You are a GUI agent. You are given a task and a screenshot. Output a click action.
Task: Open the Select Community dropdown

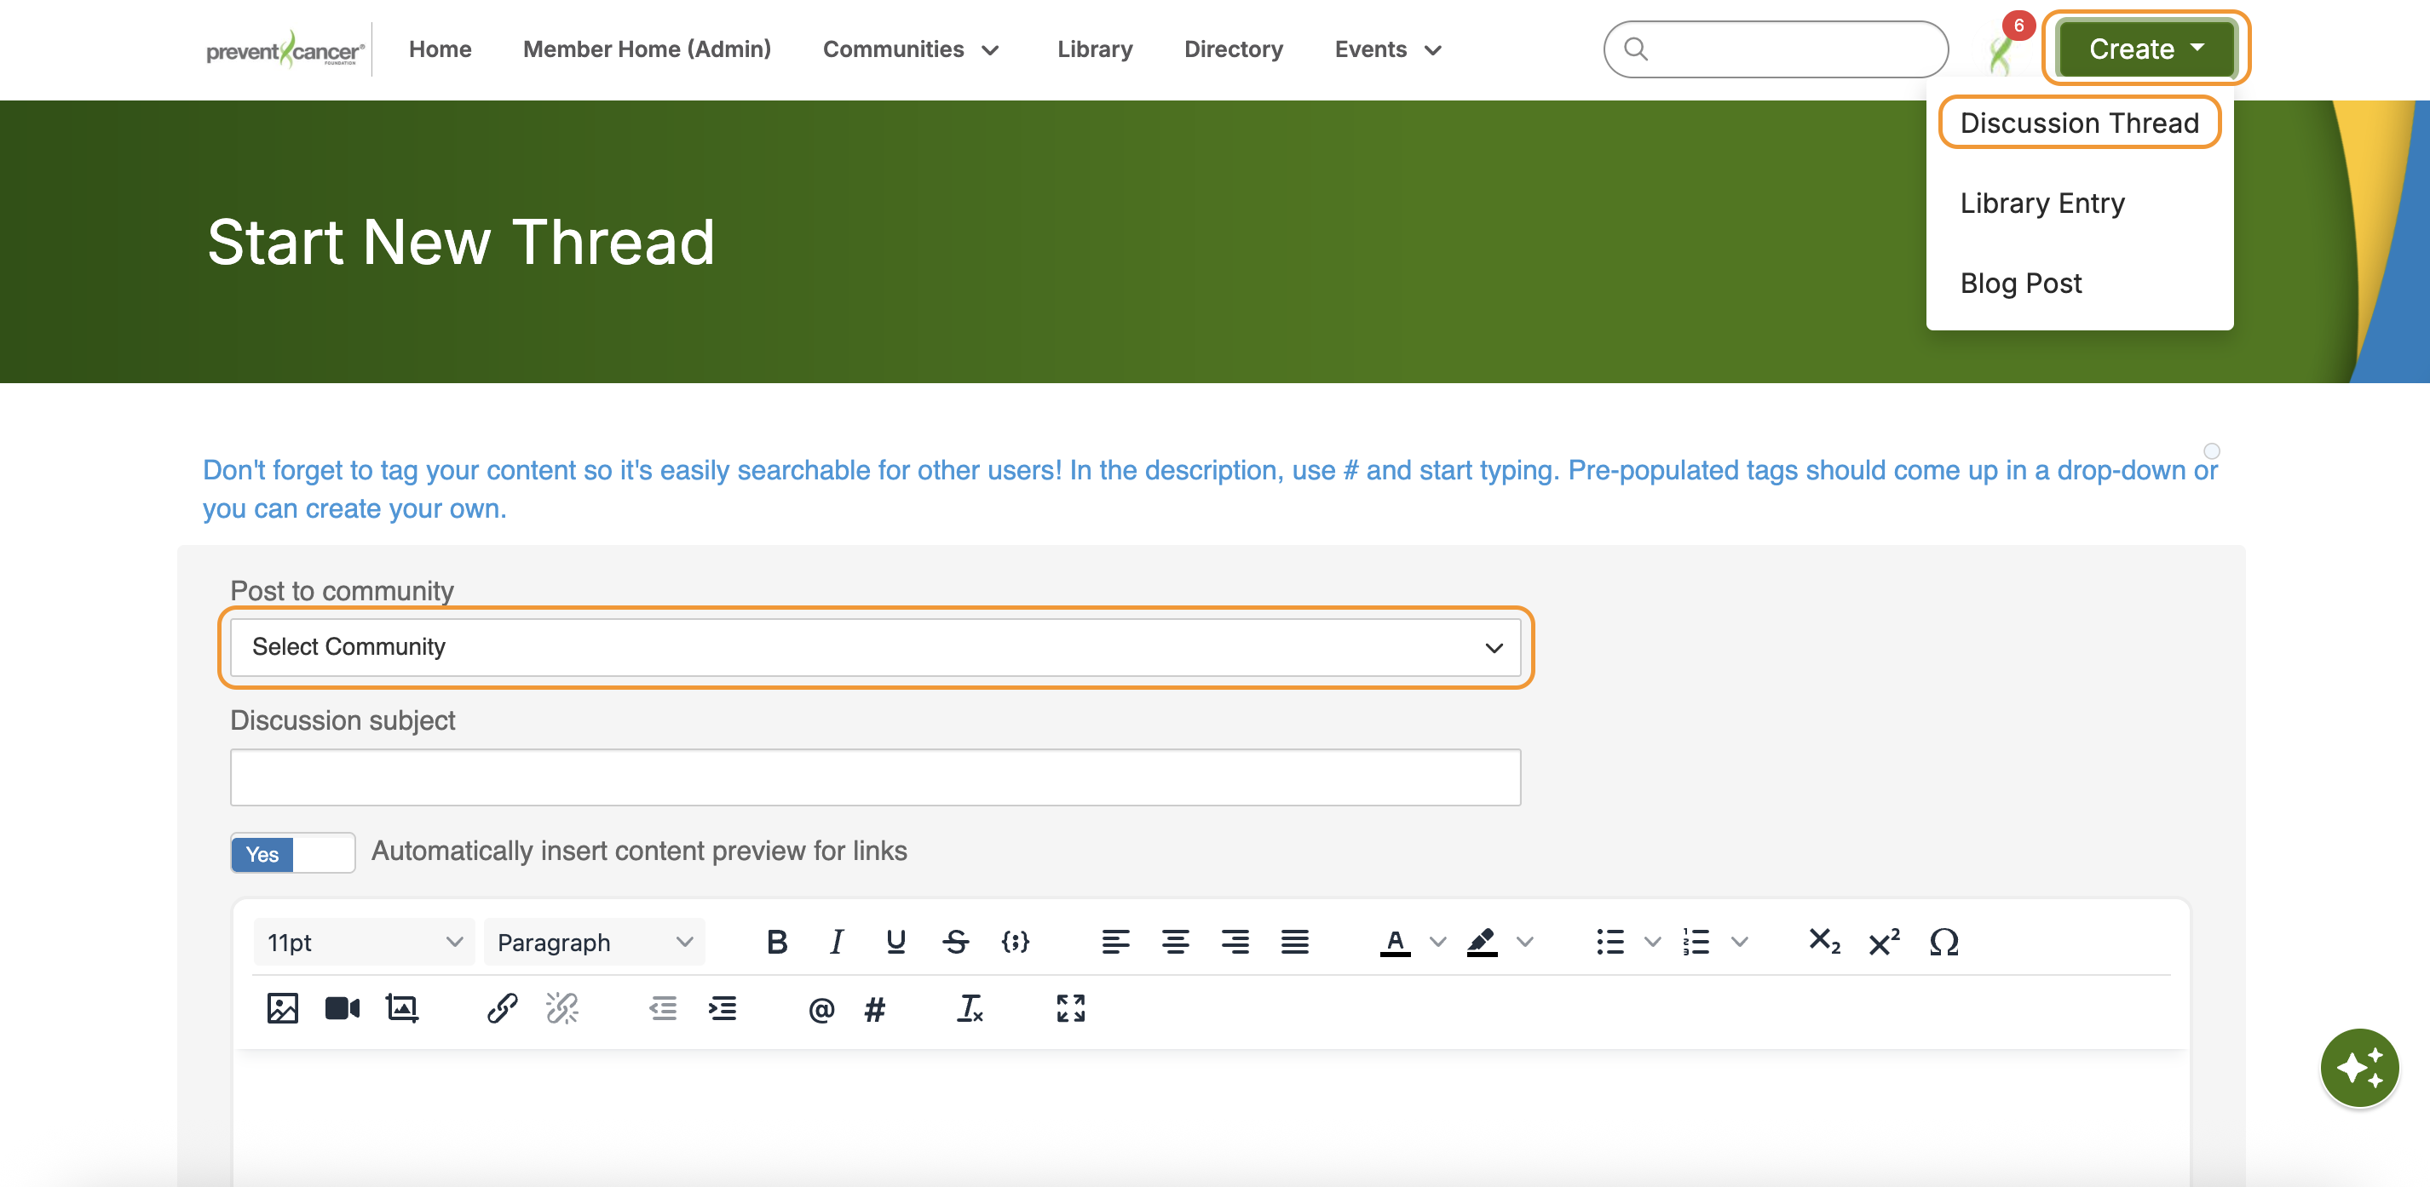[x=874, y=648]
